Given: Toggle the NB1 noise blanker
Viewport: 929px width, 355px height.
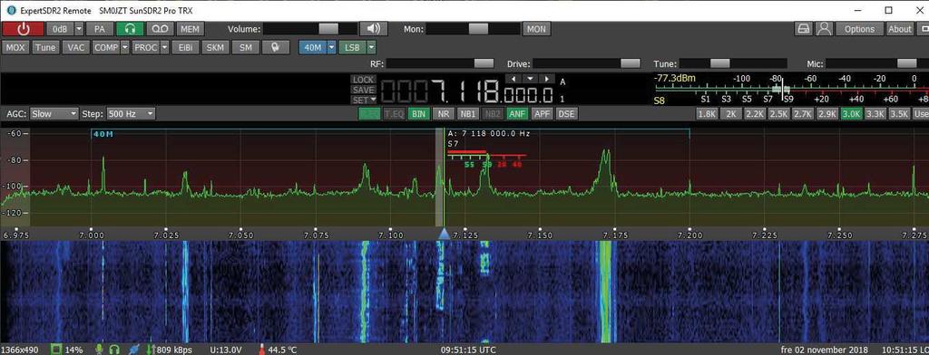Looking at the screenshot, I should pyautogui.click(x=468, y=113).
